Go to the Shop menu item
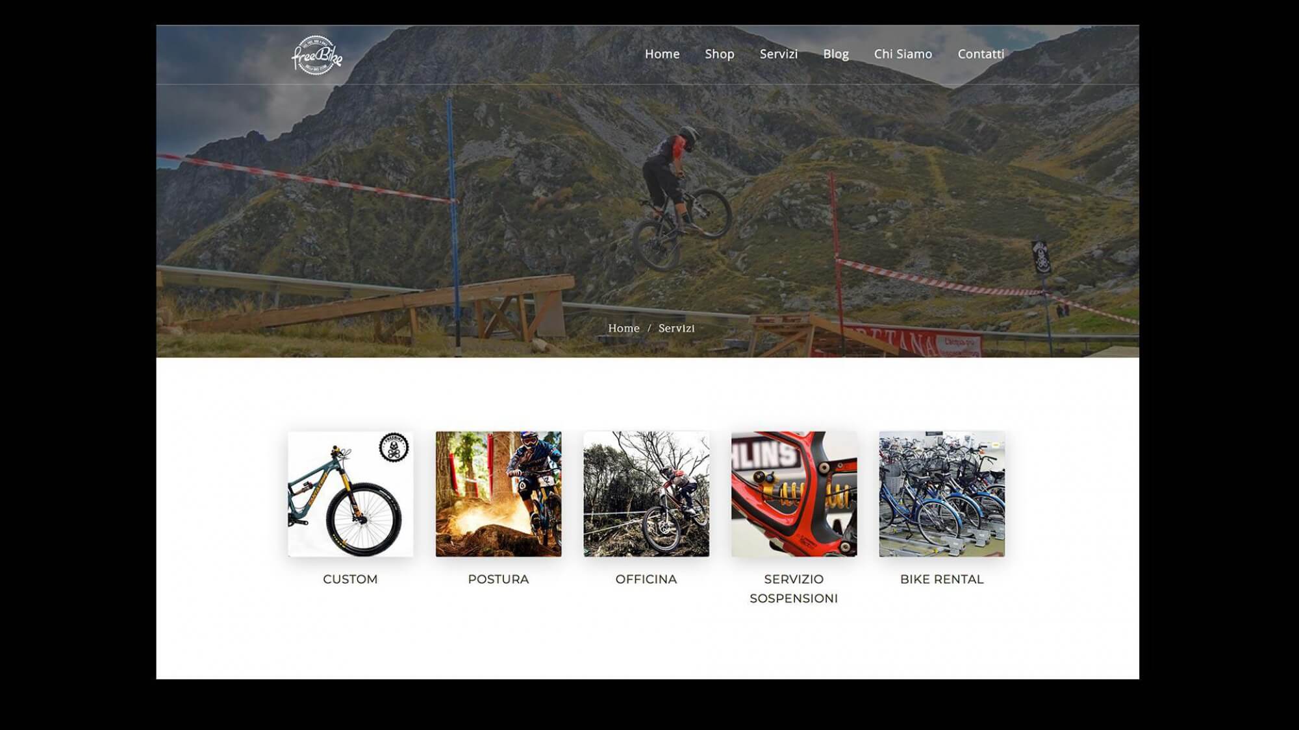1299x730 pixels. click(x=720, y=54)
